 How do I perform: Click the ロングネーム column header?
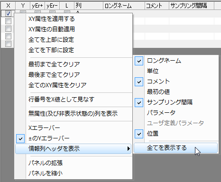click(x=124, y=6)
